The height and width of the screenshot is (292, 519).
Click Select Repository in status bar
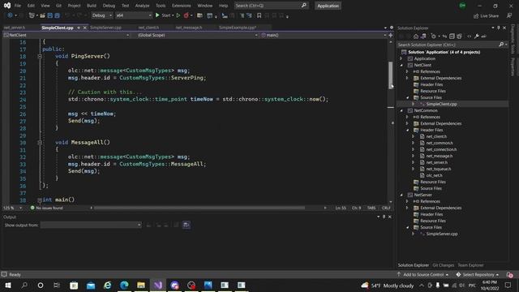click(478, 274)
